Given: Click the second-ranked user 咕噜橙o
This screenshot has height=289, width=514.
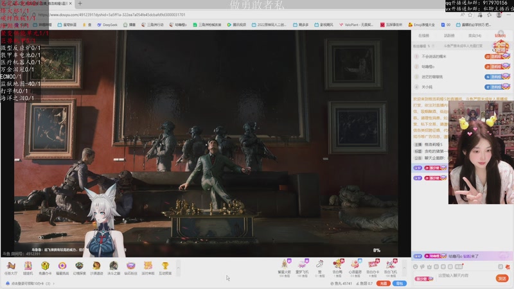Looking at the screenshot, I should [428, 67].
